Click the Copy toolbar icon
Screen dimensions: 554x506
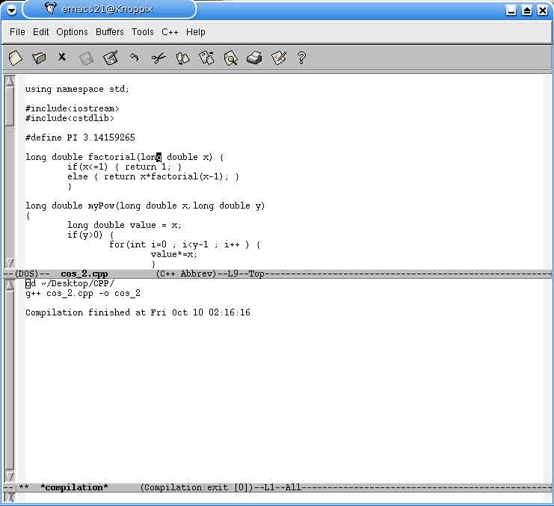tap(182, 58)
